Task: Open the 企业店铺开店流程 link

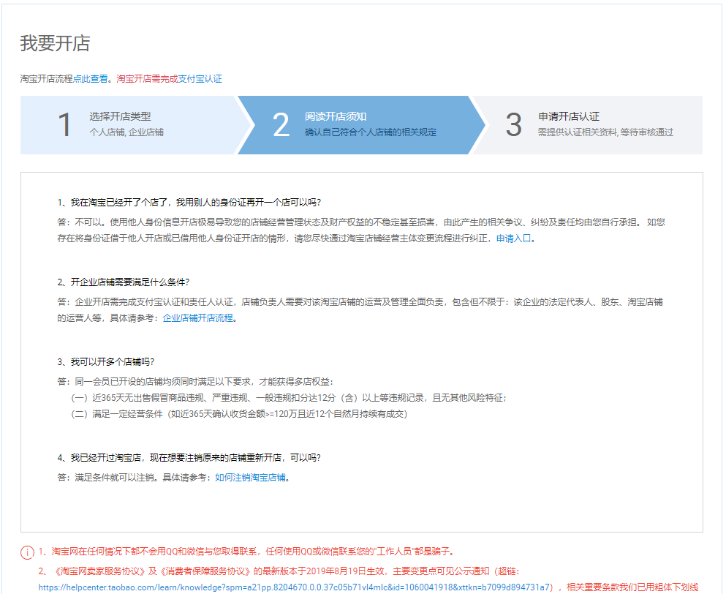Action: [197, 318]
